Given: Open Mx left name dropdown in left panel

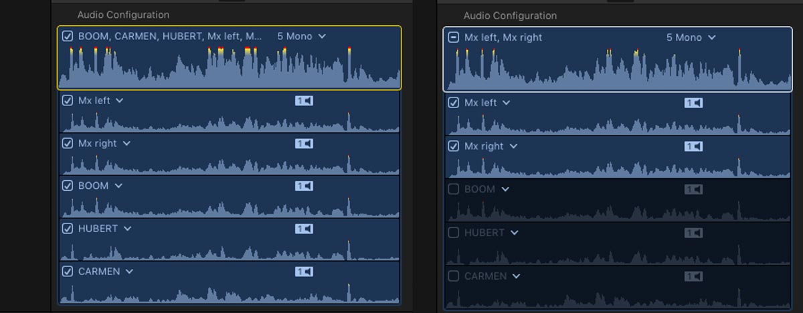Looking at the screenshot, I should [x=119, y=101].
